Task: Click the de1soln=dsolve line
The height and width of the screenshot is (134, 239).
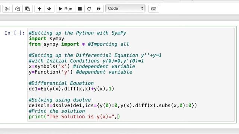Action: point(113,105)
